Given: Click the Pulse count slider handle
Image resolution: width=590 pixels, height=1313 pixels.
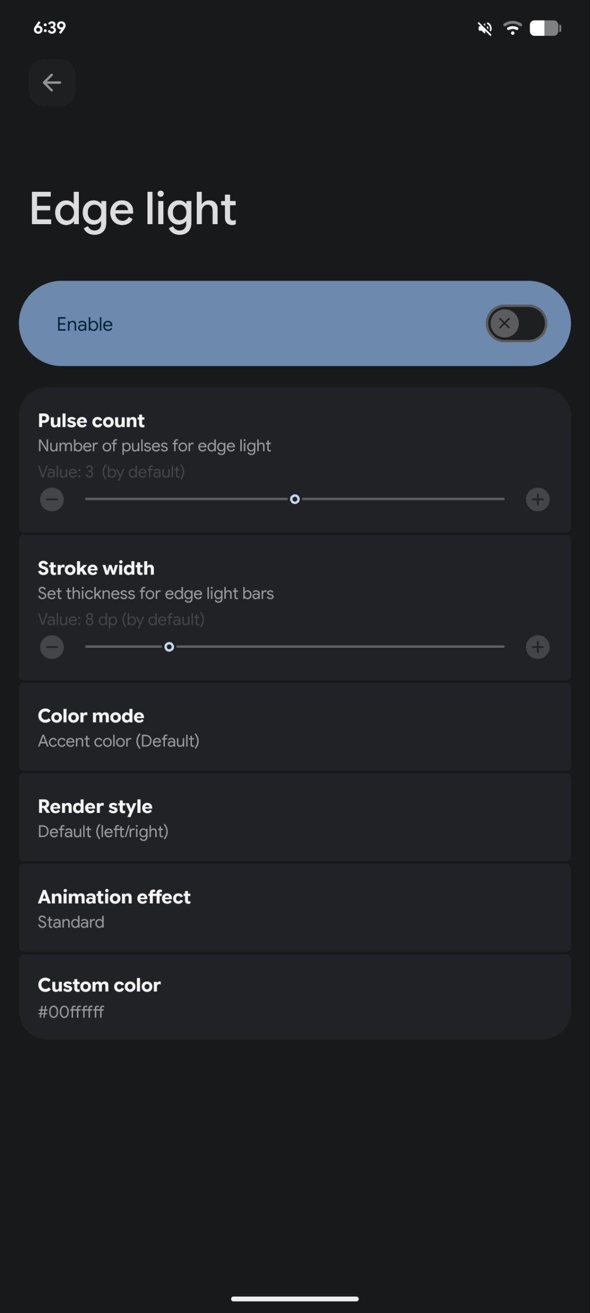Looking at the screenshot, I should tap(294, 499).
